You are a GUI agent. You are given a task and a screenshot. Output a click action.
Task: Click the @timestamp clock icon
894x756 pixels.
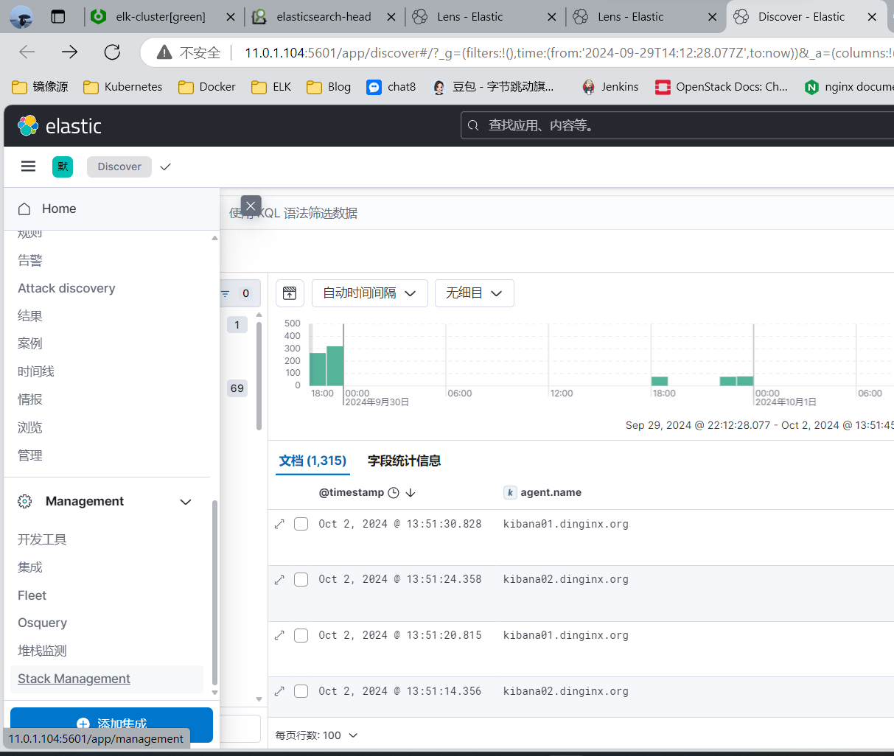pos(394,493)
